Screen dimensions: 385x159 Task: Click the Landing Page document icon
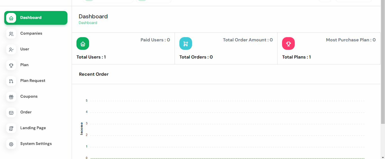click(x=11, y=128)
